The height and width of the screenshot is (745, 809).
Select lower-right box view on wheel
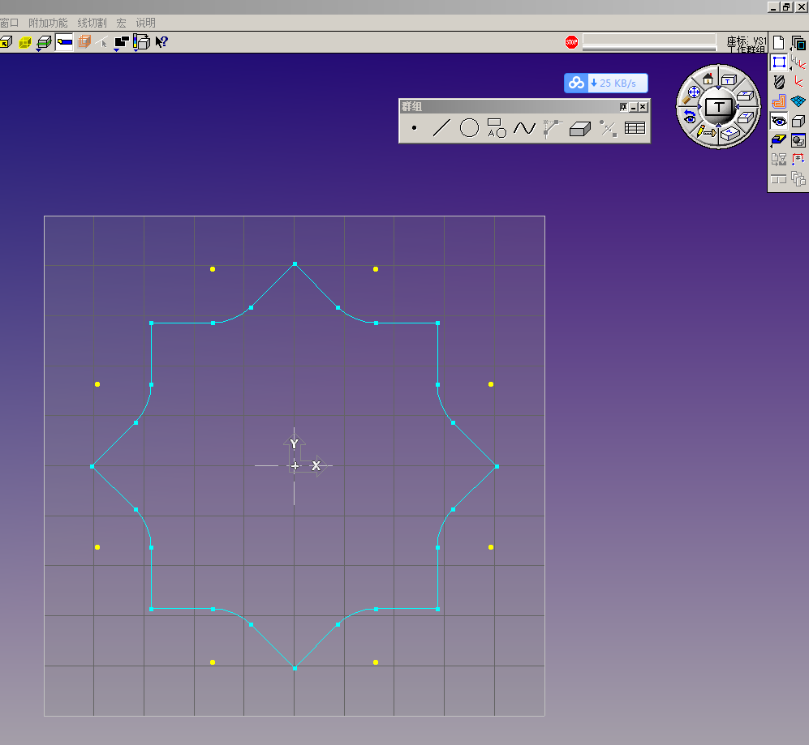745,118
